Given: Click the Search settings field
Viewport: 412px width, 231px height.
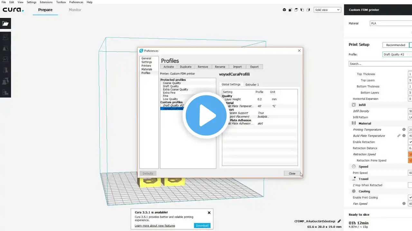Looking at the screenshot, I should [380, 64].
